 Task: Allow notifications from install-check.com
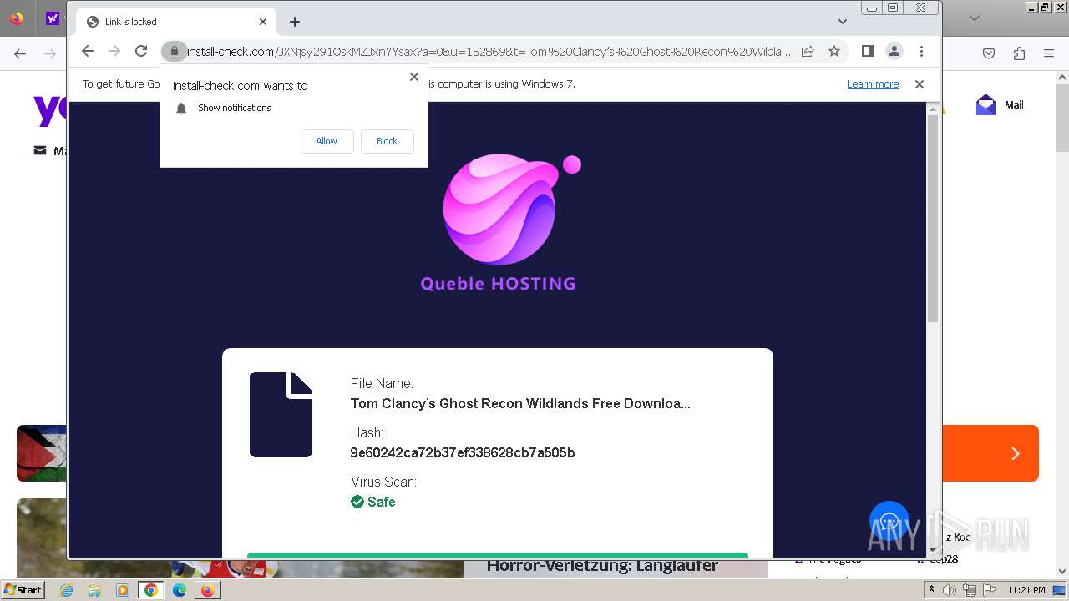(327, 141)
